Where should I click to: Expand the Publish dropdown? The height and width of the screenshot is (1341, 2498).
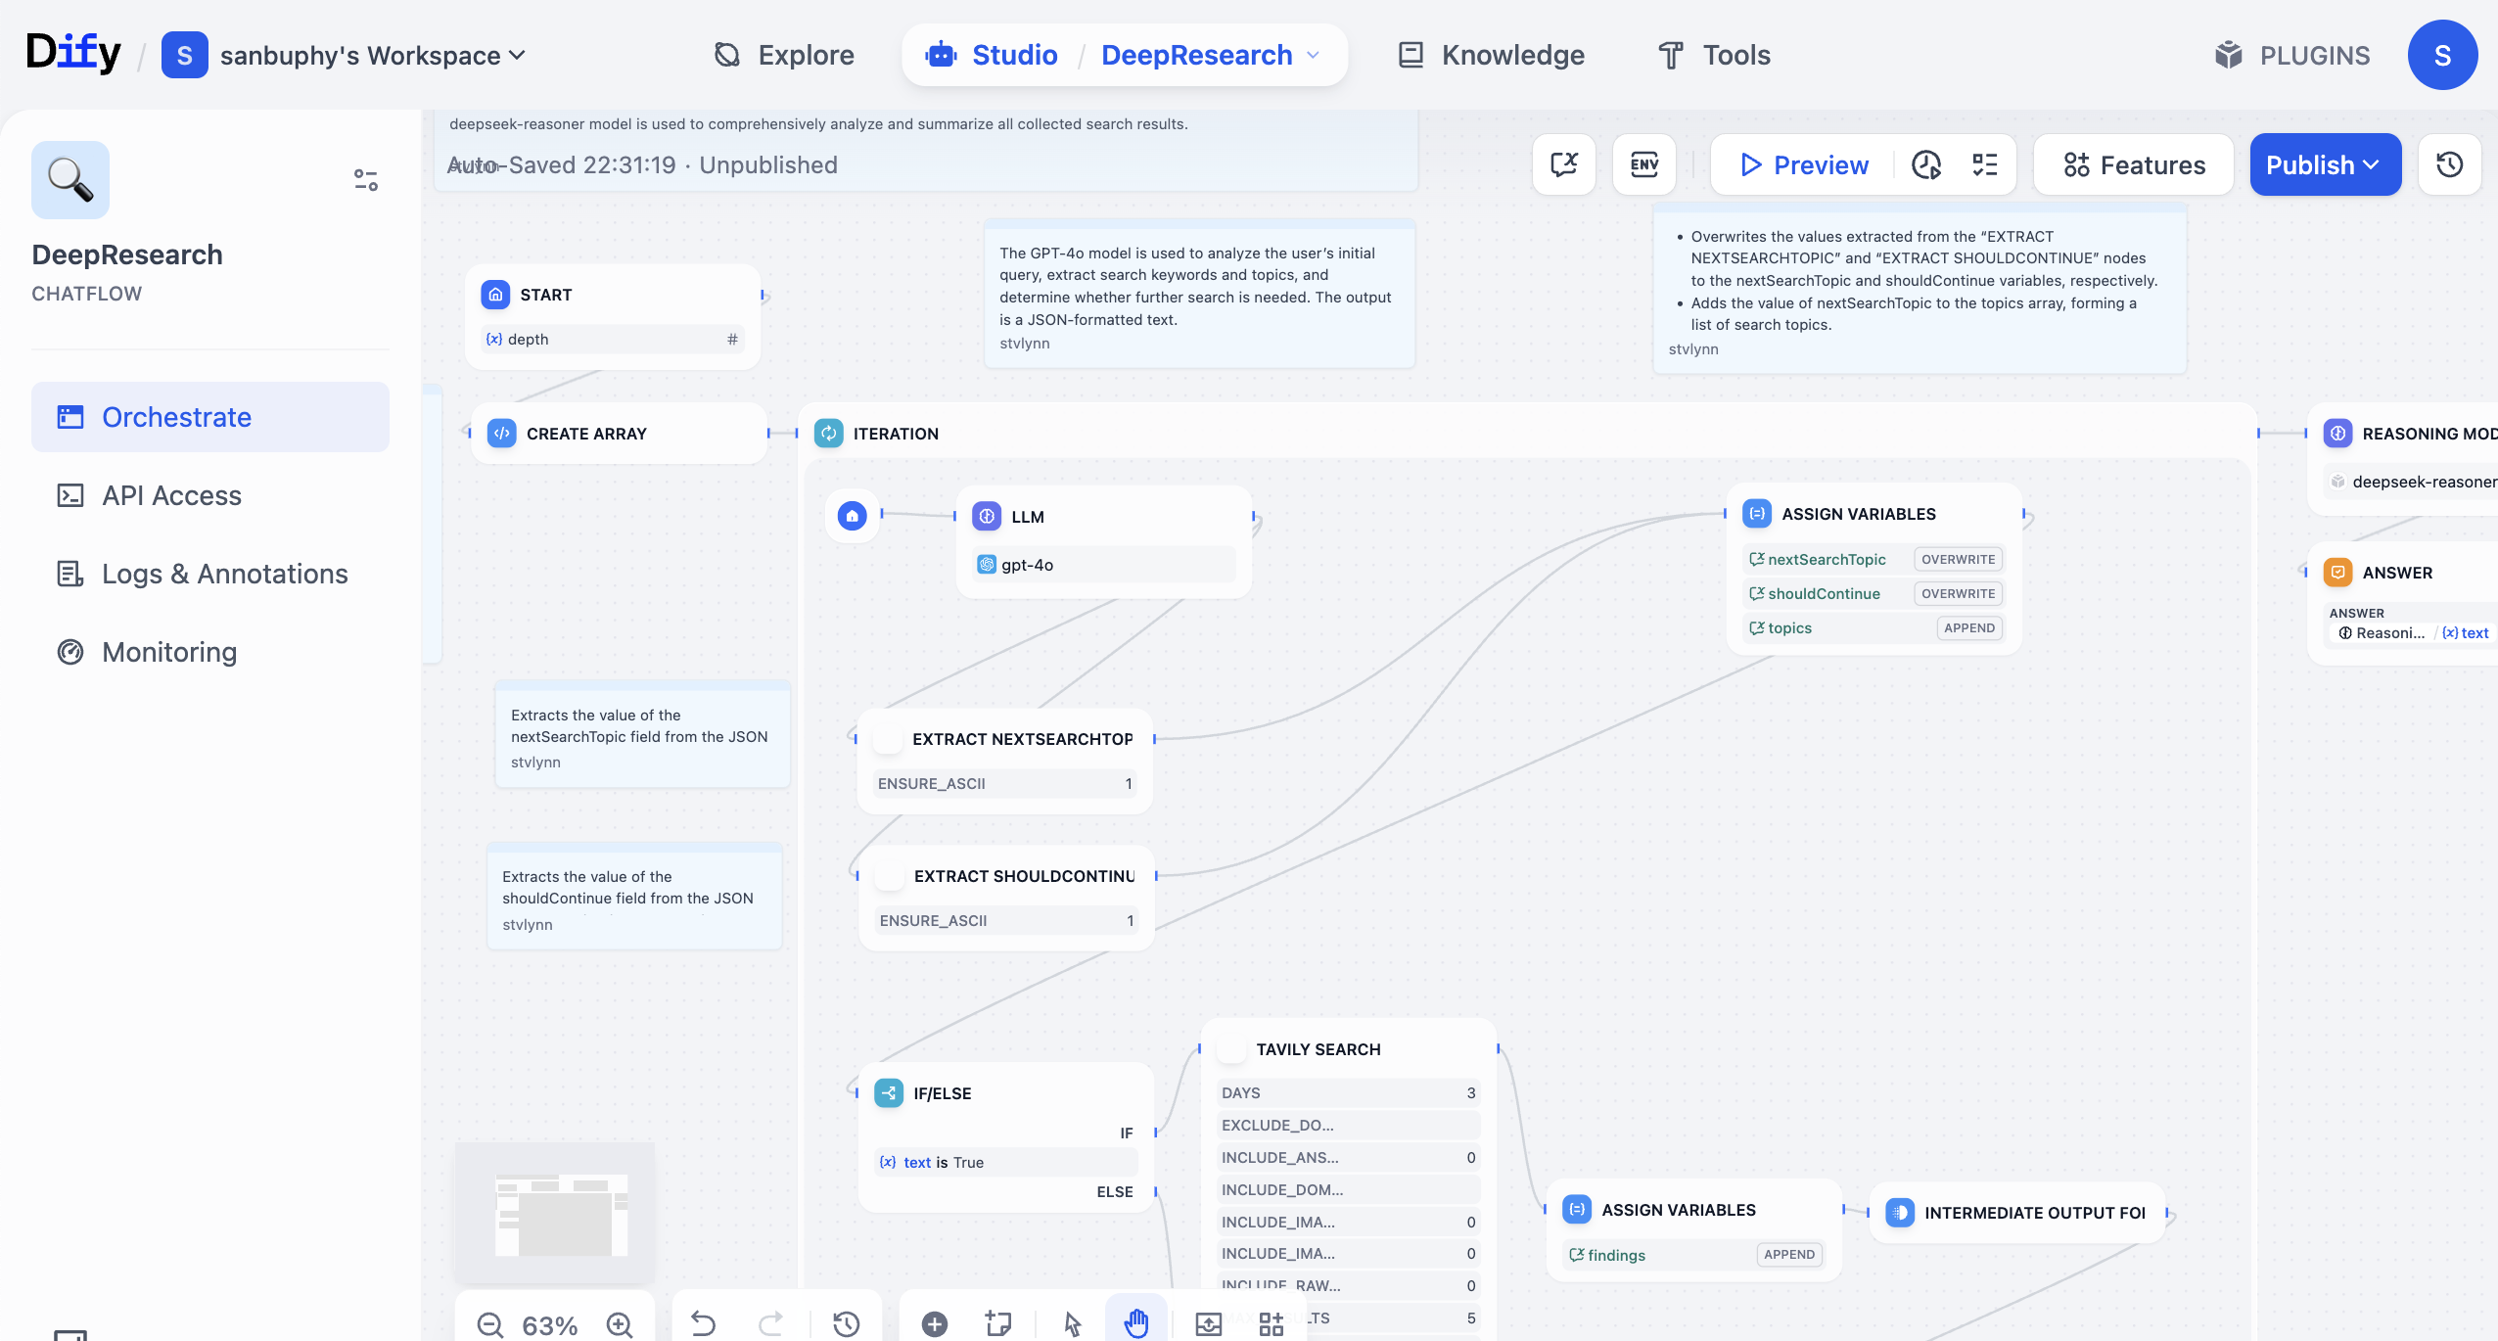(2325, 164)
